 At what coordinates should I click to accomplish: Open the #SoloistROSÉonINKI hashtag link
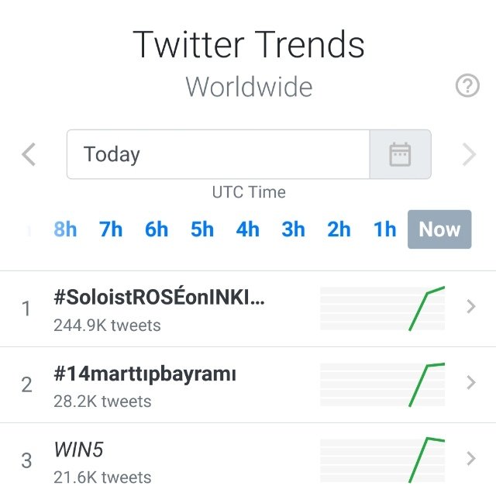(x=159, y=298)
